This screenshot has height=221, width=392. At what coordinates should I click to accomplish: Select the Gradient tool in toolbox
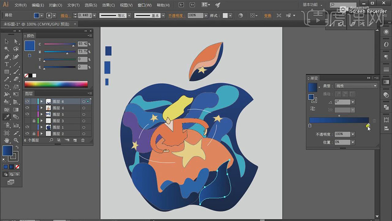[16, 110]
